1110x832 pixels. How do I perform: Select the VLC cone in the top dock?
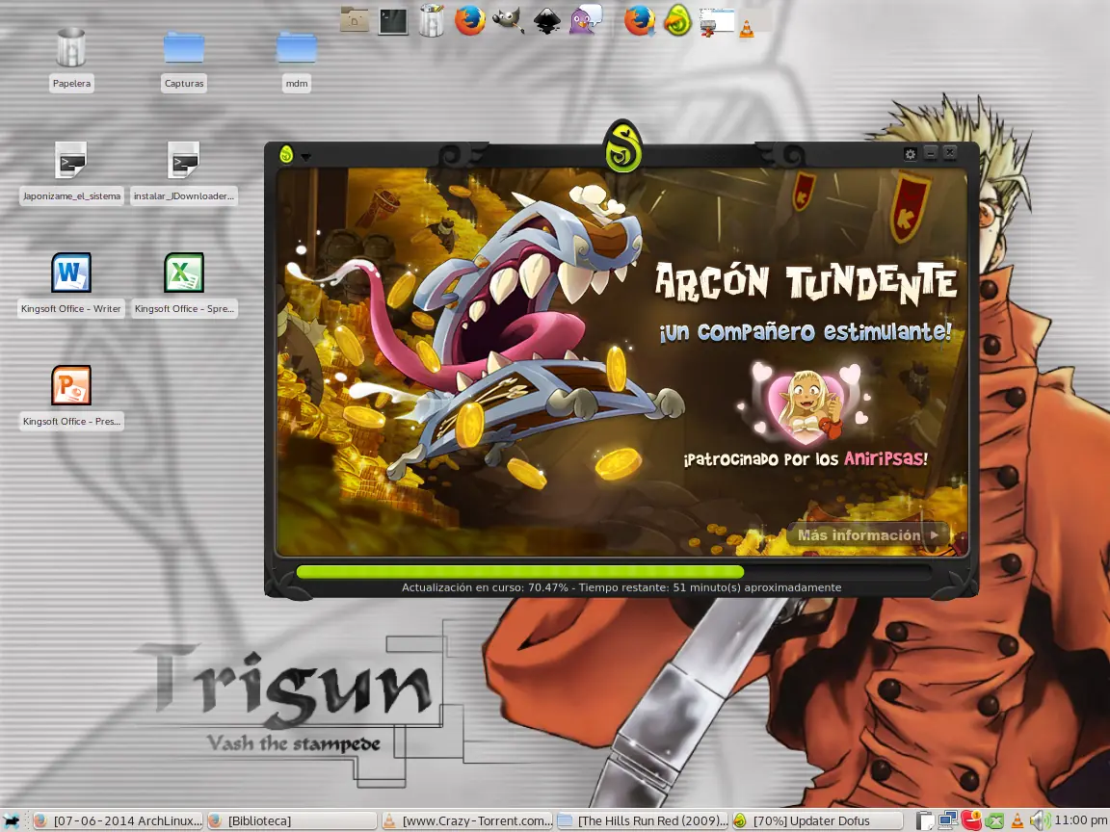[x=747, y=29]
